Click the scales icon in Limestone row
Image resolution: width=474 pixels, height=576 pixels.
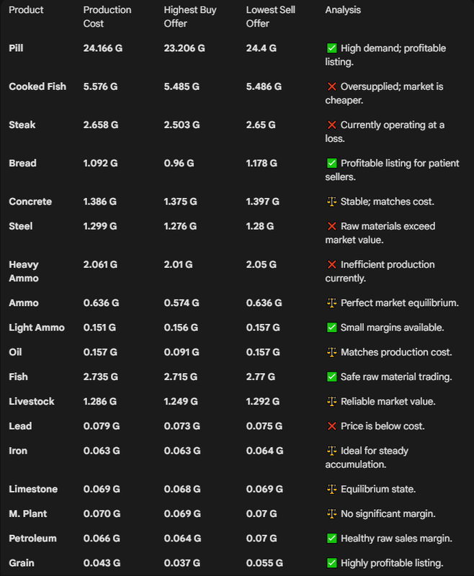(331, 489)
